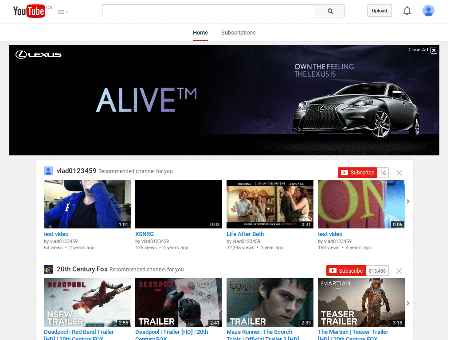Open the Deadpool Trailer [HD] title
The height and width of the screenshot is (340, 454).
172,335
